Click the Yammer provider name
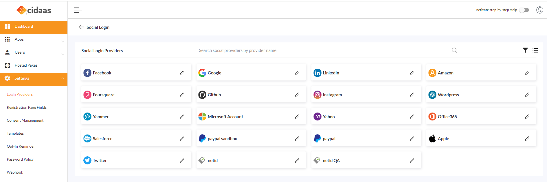Viewport: 547px width, 182px height. (101, 117)
